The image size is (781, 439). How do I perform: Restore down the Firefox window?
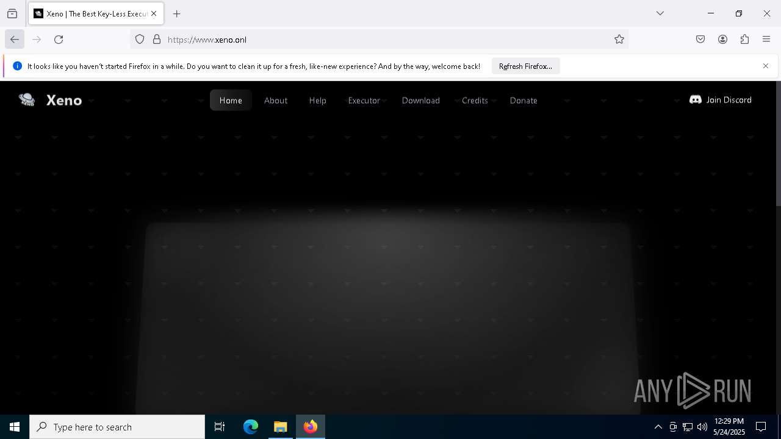(739, 13)
